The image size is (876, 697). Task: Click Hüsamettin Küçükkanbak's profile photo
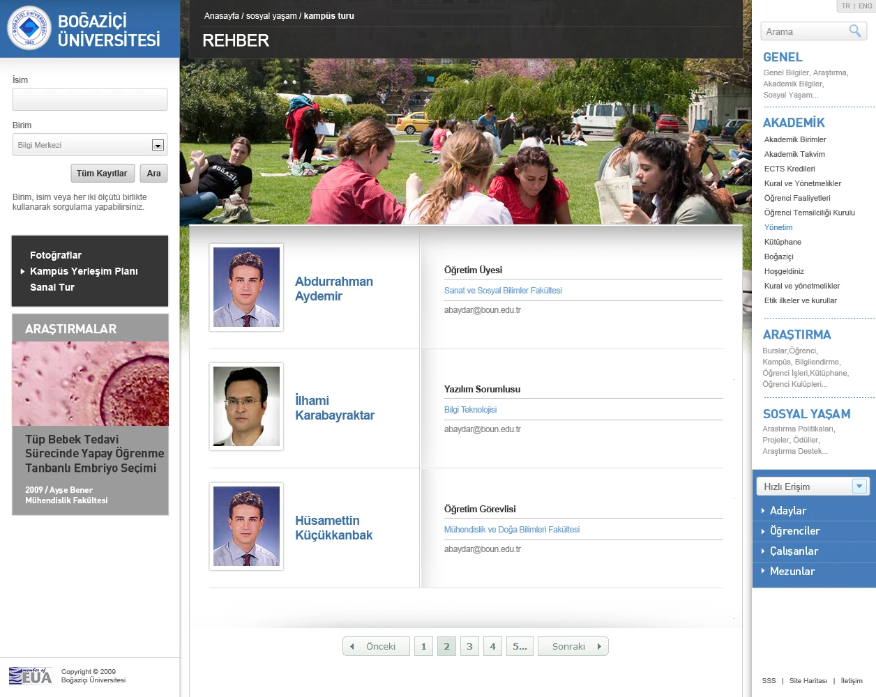[246, 526]
